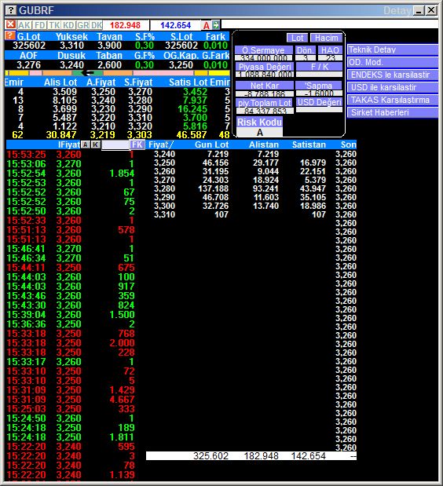
Task: Click the empty input field next to the K button
Action: [115, 144]
